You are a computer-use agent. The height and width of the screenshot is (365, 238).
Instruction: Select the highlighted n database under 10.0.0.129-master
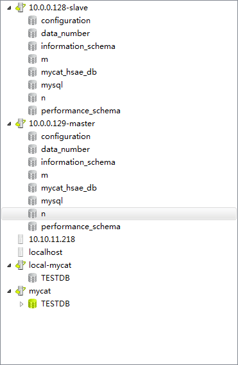119,214
